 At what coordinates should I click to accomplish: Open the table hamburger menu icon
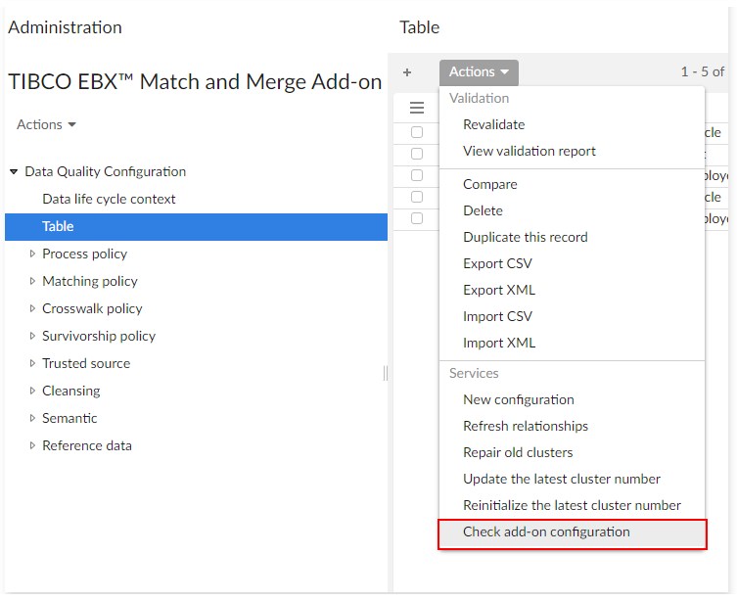tap(417, 108)
